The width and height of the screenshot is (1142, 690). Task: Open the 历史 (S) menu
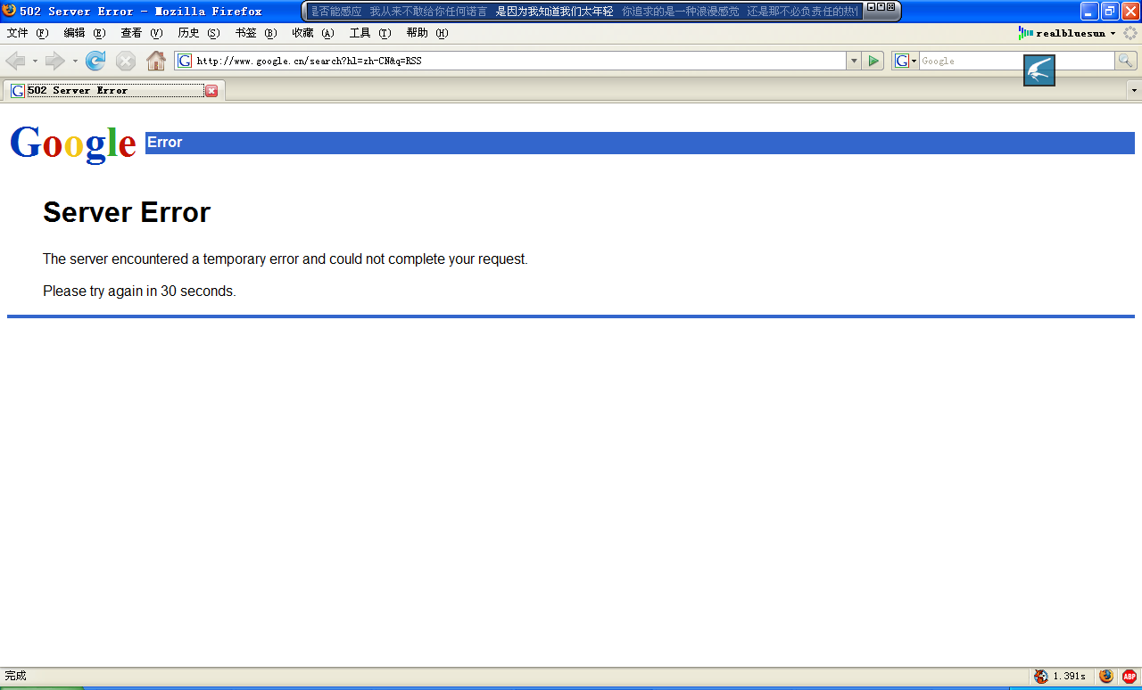pyautogui.click(x=199, y=33)
